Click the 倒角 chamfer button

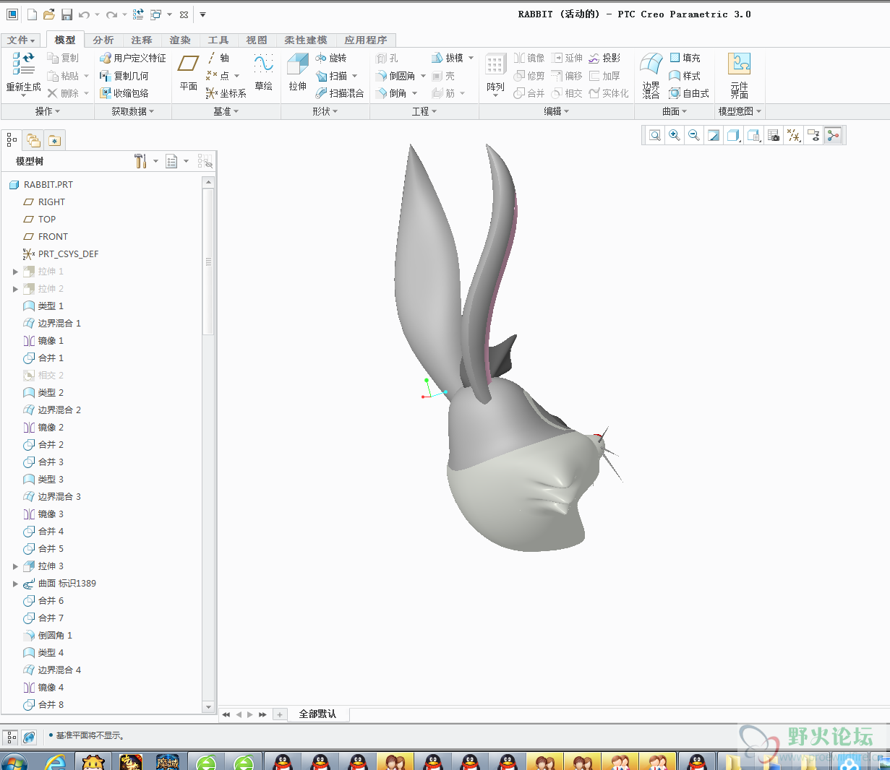392,93
